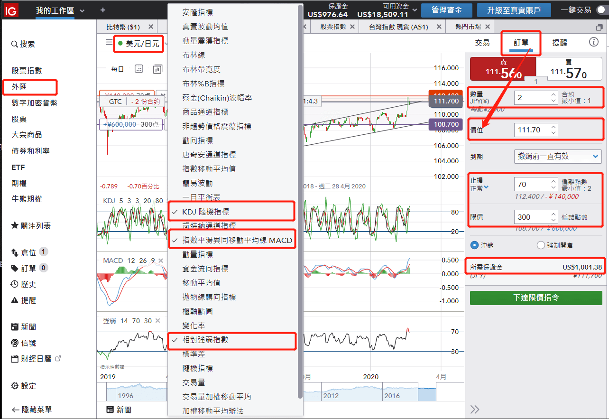Expand the 我的工作區 workspace dropdown
The height and width of the screenshot is (419, 609).
pos(83,10)
